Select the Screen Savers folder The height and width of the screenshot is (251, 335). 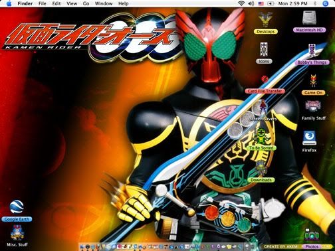[x=263, y=108]
